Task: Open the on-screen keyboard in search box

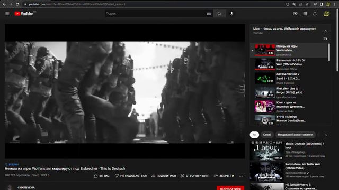Action: [x=208, y=14]
